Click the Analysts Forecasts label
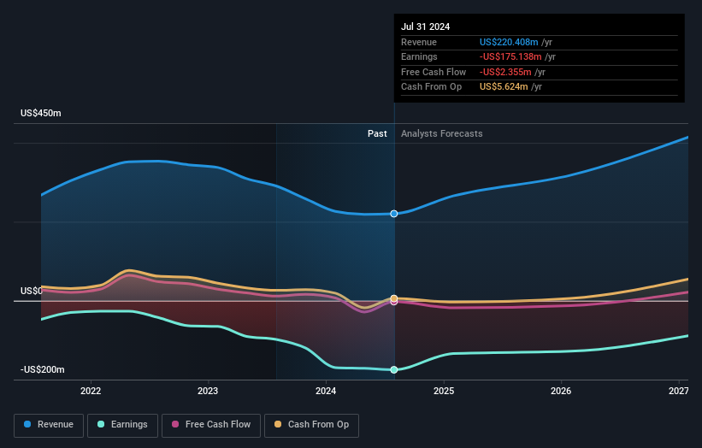702x448 pixels. (x=442, y=133)
